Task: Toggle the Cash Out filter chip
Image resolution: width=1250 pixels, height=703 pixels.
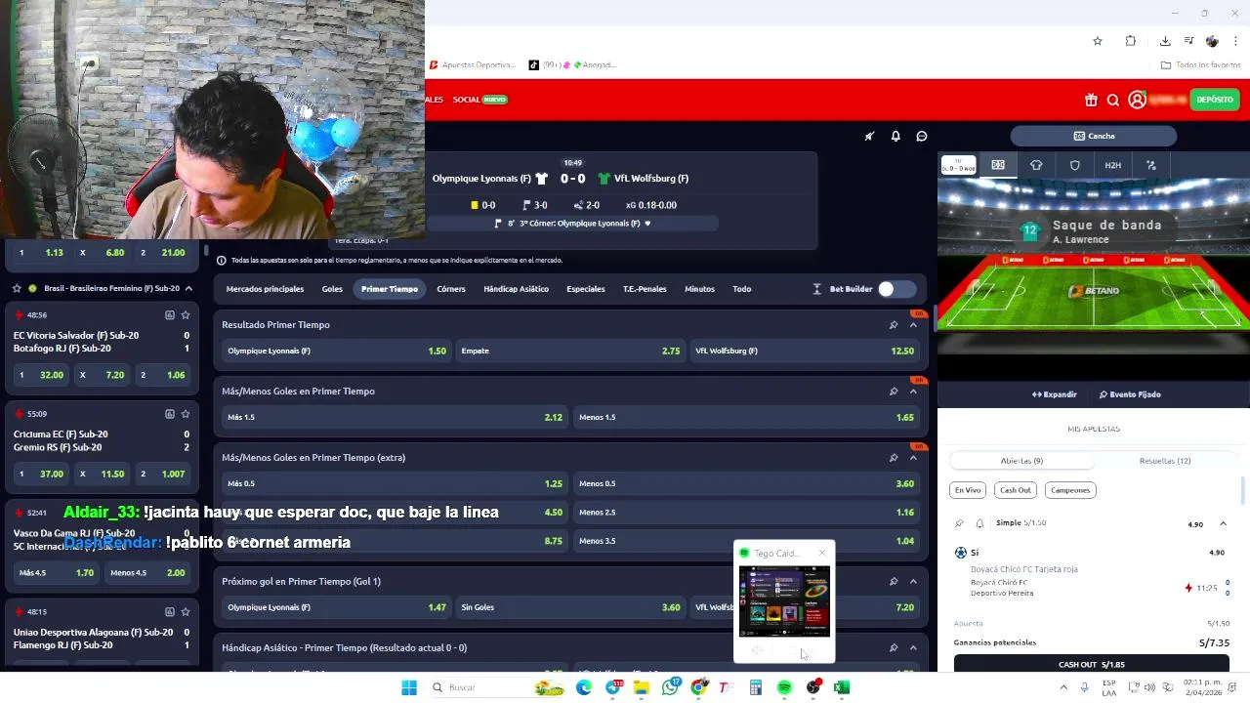Action: [1016, 490]
